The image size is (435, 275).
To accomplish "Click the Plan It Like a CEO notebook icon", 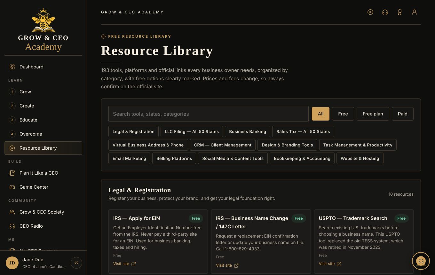I will point(12,173).
